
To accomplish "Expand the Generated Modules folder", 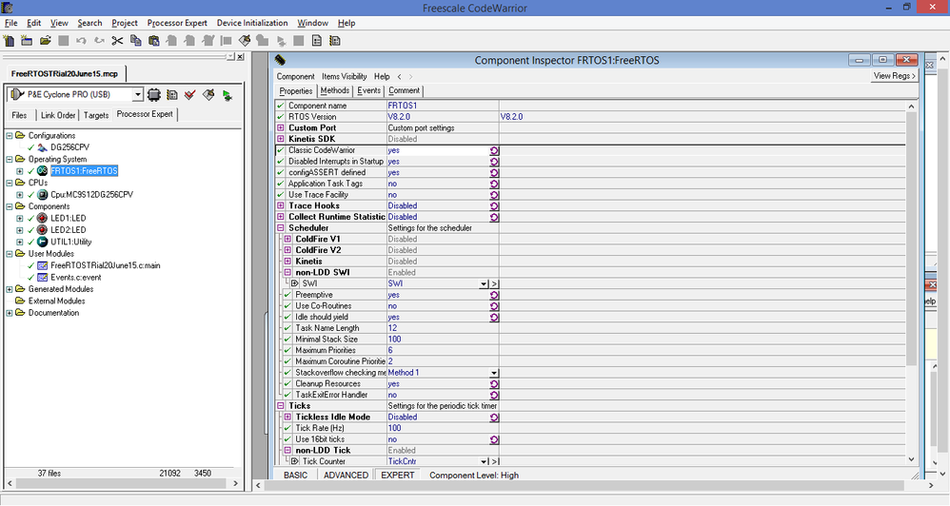I will coord(10,289).
